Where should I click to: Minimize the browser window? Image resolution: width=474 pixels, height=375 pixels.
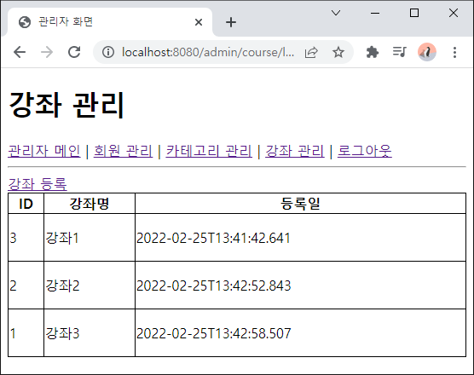tap(375, 13)
